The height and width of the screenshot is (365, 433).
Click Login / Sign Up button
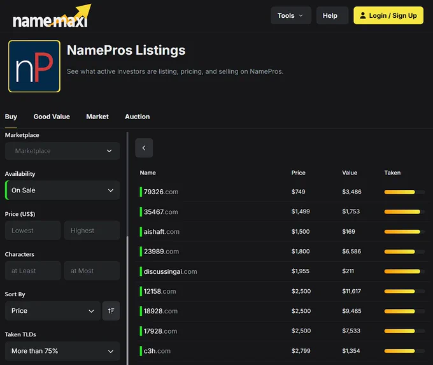(388, 15)
